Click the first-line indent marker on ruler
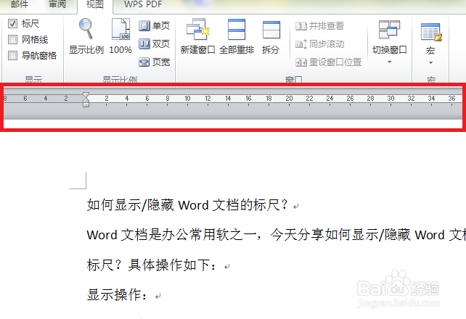This screenshot has width=466, height=319. click(86, 95)
